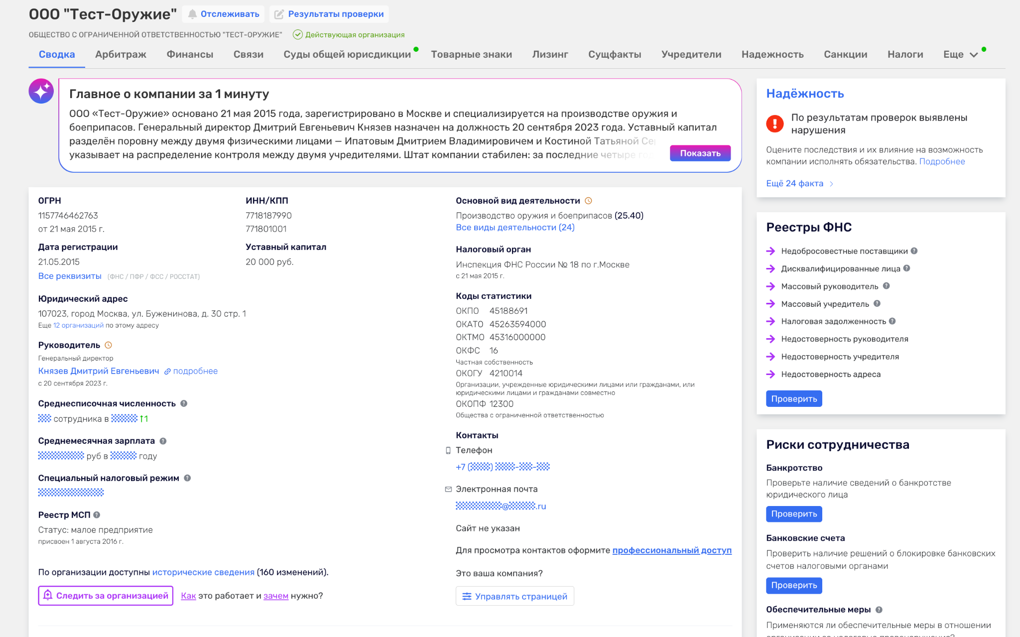Open the Надёжность panel heading link
Image resolution: width=1020 pixels, height=637 pixels.
click(x=805, y=94)
